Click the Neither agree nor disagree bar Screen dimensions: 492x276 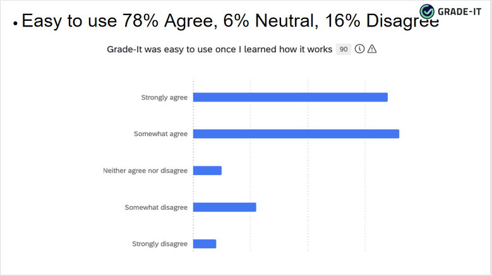[x=207, y=171]
